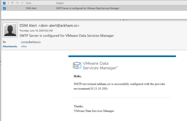Click the pane splitter handle above preview
This screenshot has height=121, width=187.
click(x=124, y=19)
